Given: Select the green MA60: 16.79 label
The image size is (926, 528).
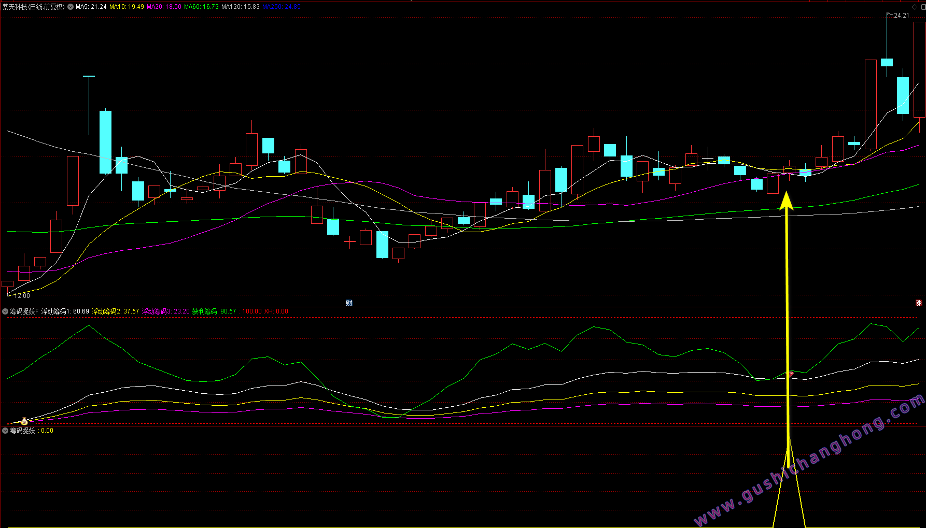Looking at the screenshot, I should pyautogui.click(x=201, y=7).
